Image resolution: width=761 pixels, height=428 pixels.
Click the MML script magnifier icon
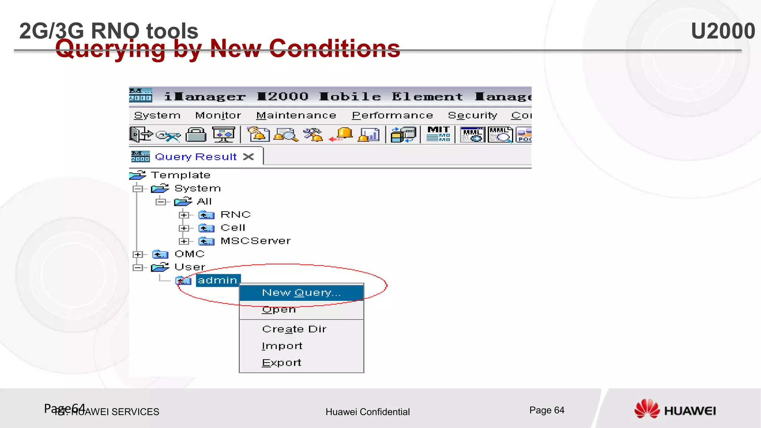(x=501, y=135)
